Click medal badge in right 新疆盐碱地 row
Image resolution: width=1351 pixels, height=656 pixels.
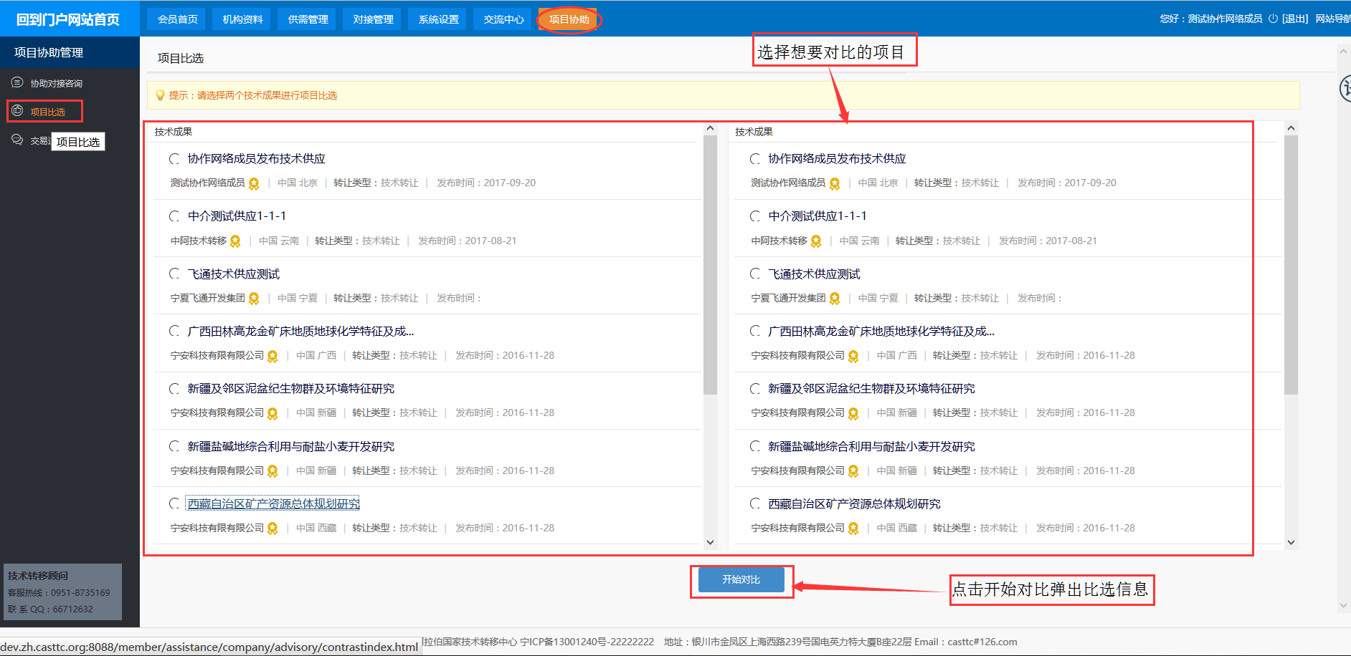point(853,471)
